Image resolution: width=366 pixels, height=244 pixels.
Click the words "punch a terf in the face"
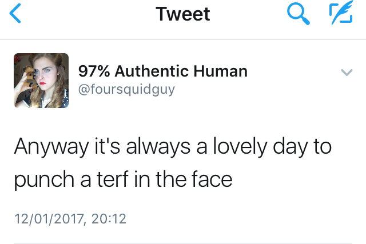coord(123,180)
